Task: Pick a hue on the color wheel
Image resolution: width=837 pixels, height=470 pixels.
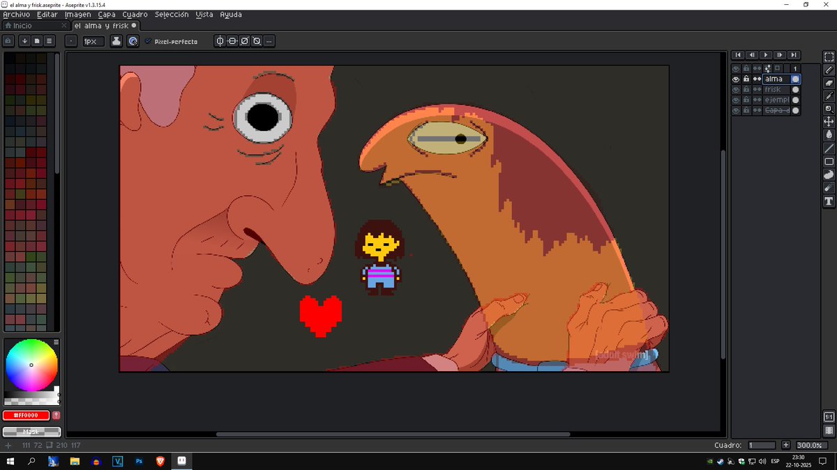Action: pos(31,366)
